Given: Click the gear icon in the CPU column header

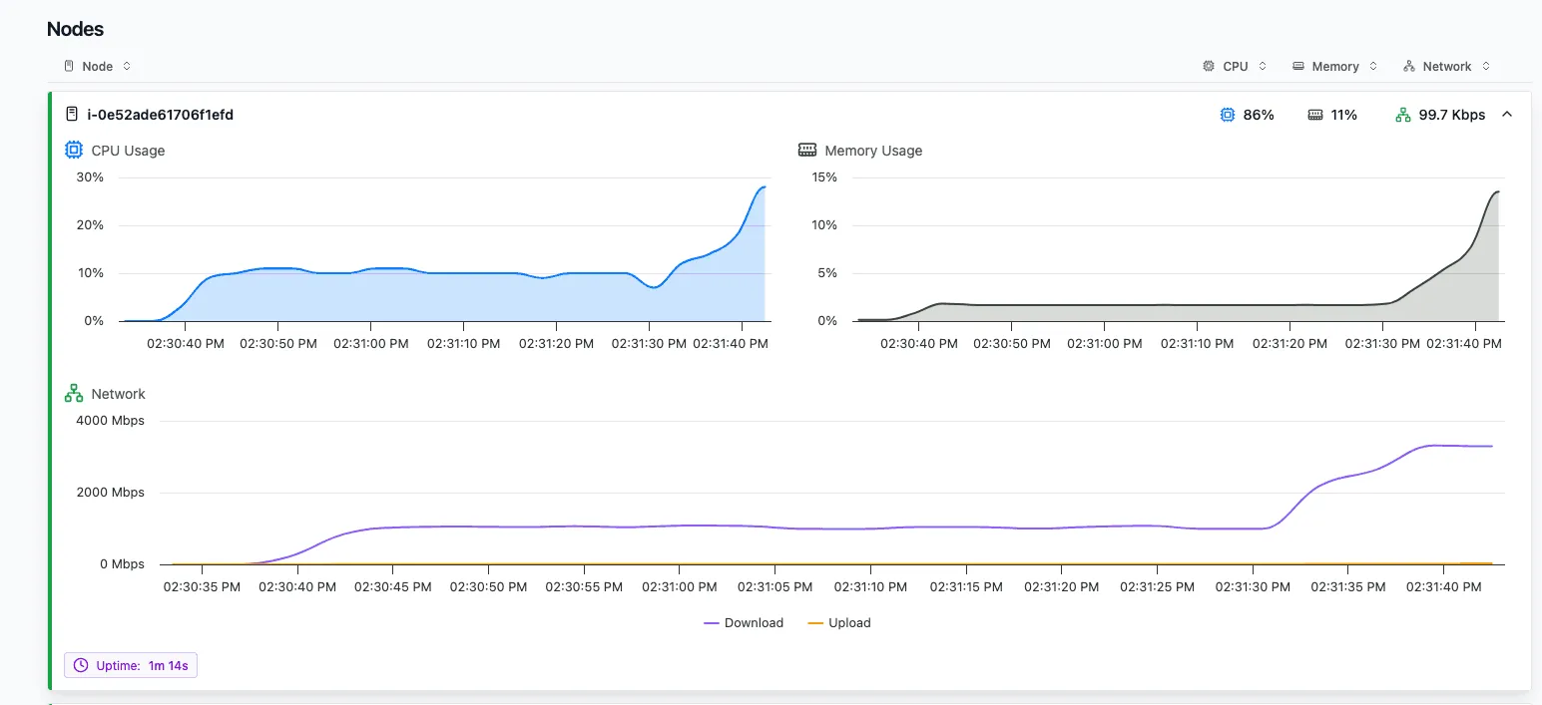Looking at the screenshot, I should pyautogui.click(x=1208, y=66).
